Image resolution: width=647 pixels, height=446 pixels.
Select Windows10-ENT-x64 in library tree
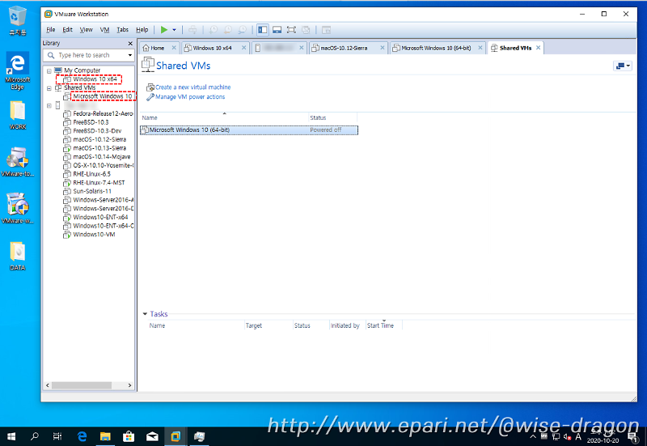click(100, 217)
